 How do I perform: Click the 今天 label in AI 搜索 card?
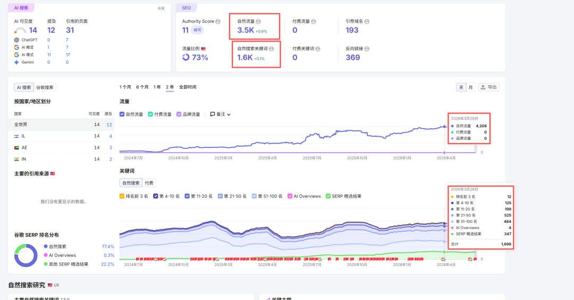click(161, 9)
